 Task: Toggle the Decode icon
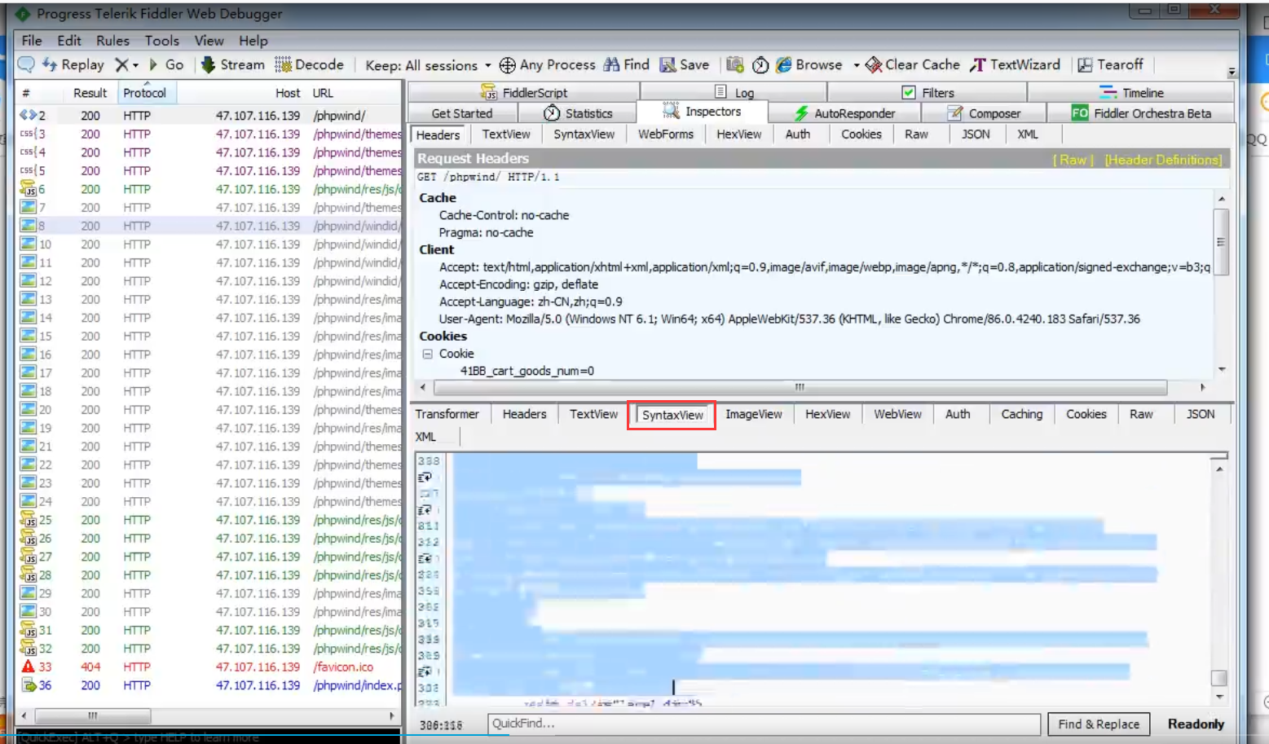point(283,64)
